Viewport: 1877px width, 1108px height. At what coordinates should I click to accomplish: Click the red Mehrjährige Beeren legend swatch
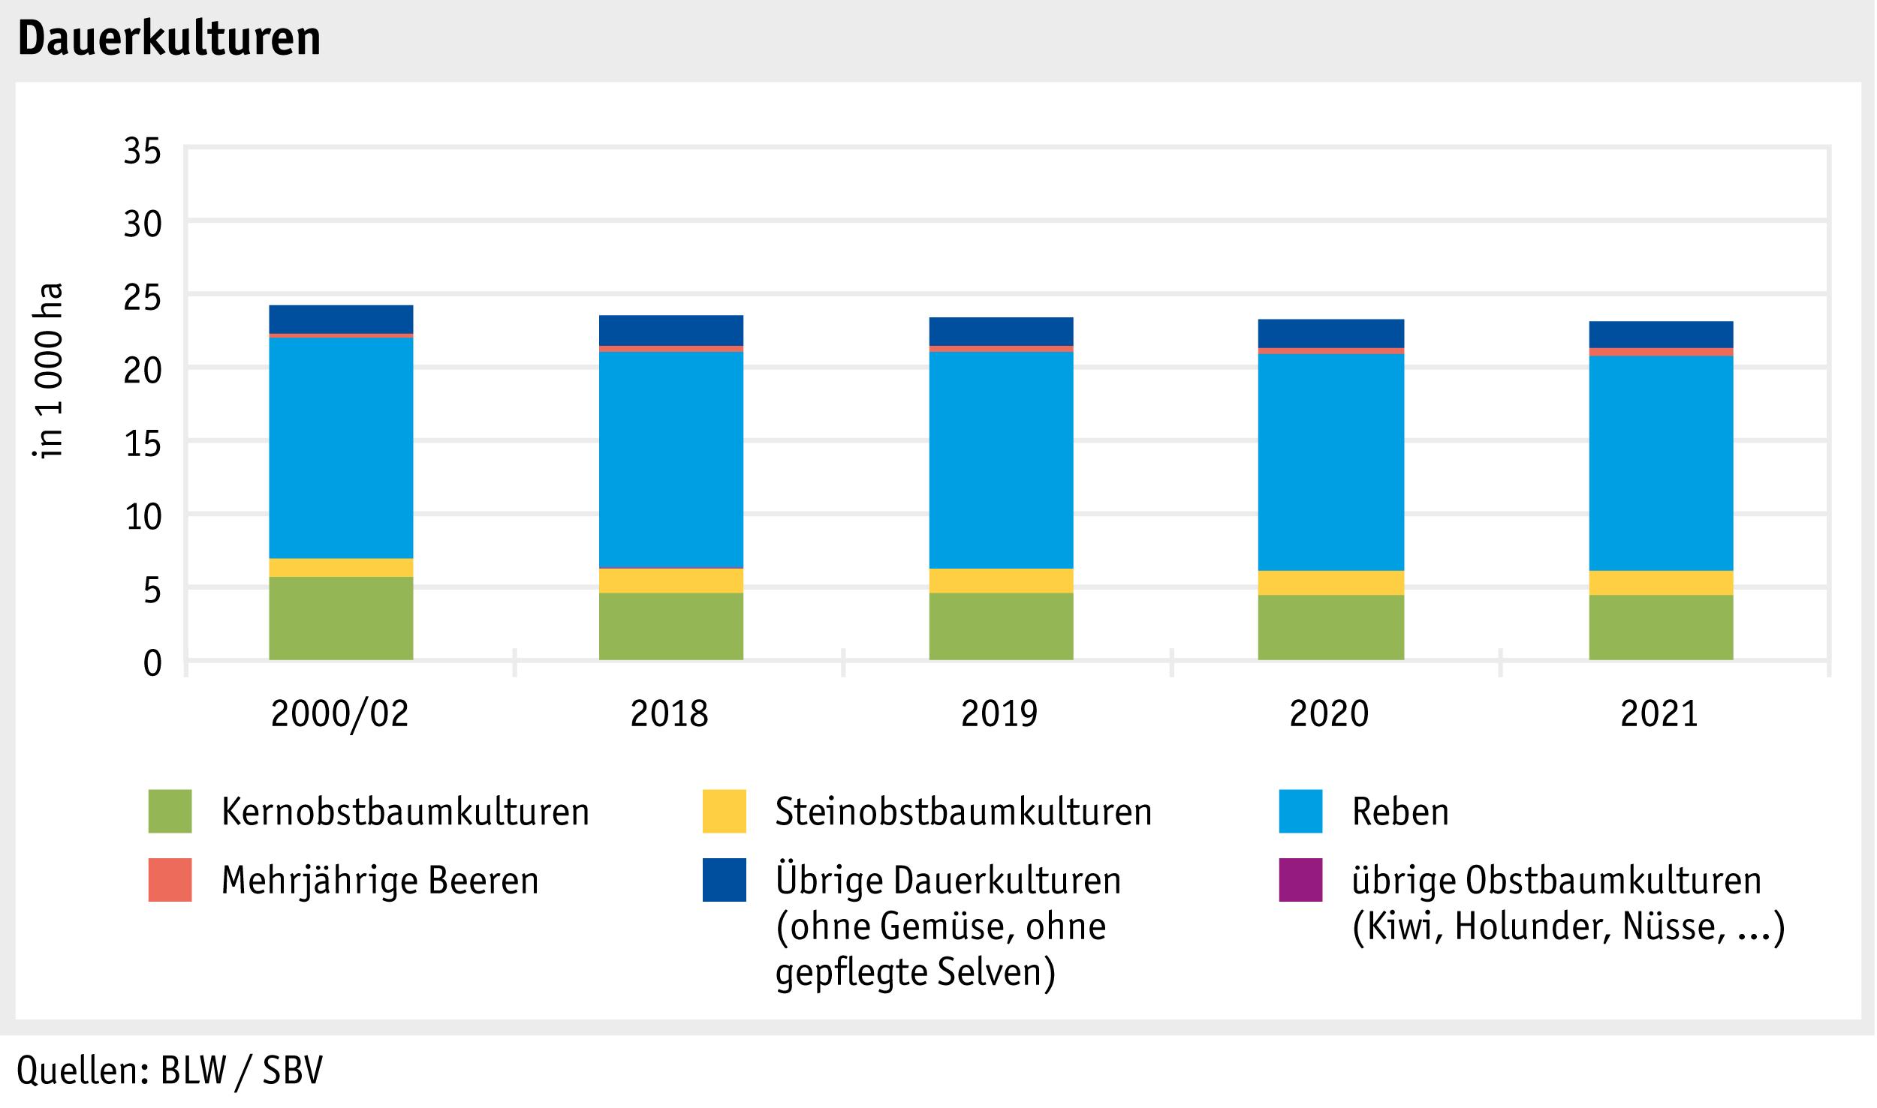(x=170, y=879)
